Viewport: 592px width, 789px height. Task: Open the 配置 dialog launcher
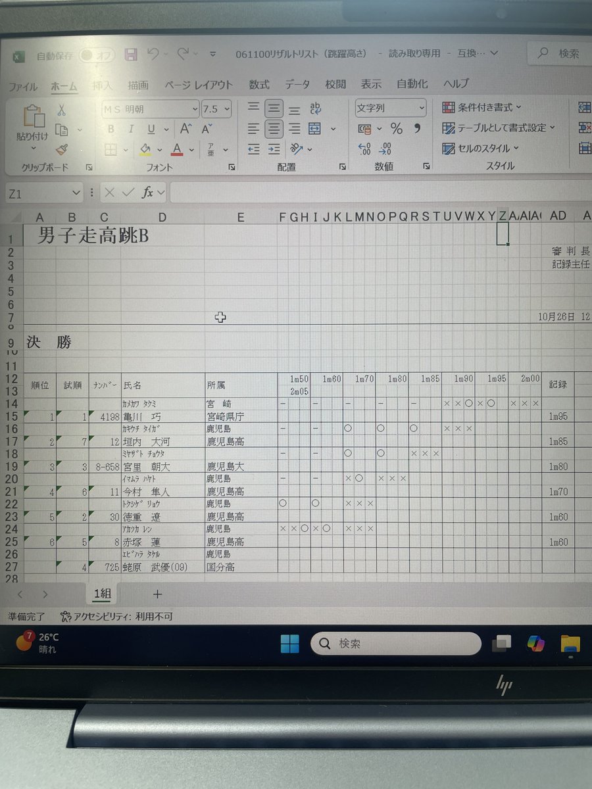(343, 168)
